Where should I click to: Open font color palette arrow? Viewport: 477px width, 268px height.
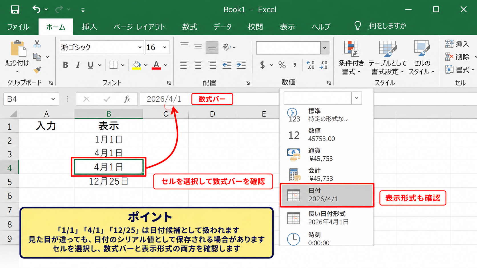pyautogui.click(x=165, y=65)
